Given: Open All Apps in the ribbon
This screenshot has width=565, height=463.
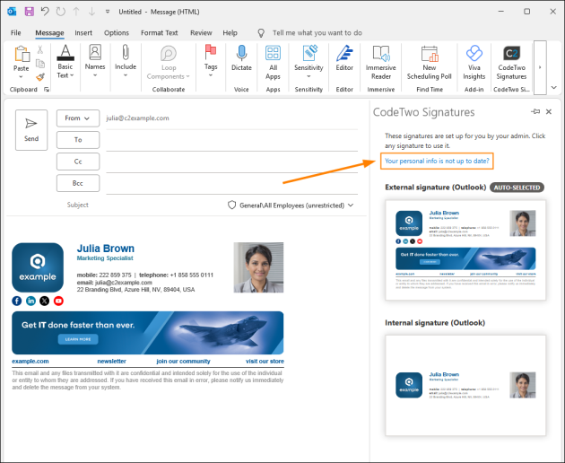Looking at the screenshot, I should point(273,62).
